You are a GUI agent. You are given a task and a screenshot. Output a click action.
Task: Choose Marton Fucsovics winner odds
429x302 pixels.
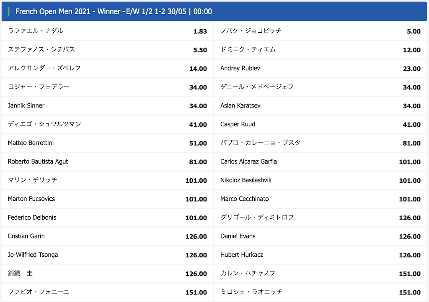click(x=107, y=199)
